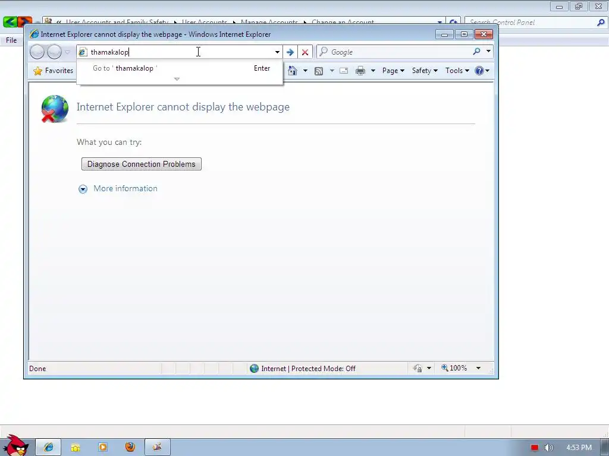Click the blue Go arrow button
This screenshot has width=609, height=456.
click(290, 52)
